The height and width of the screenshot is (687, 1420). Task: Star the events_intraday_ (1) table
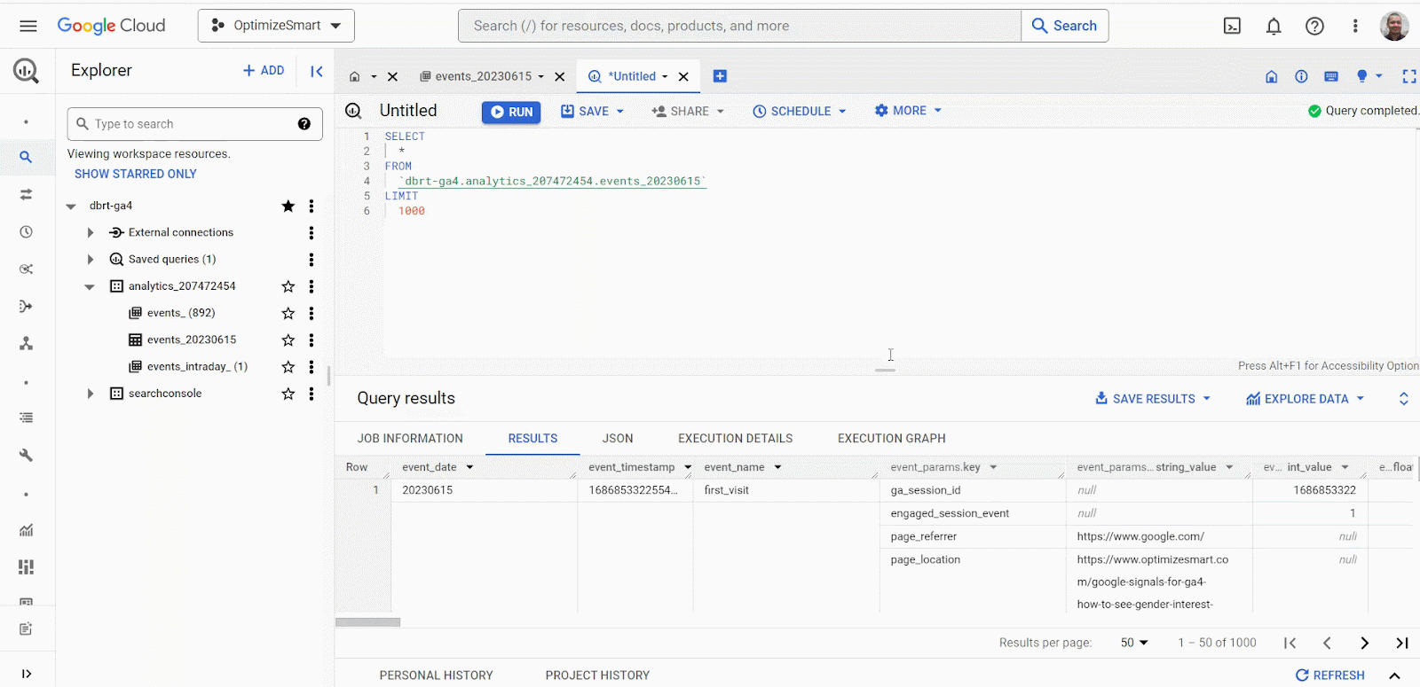[288, 367]
